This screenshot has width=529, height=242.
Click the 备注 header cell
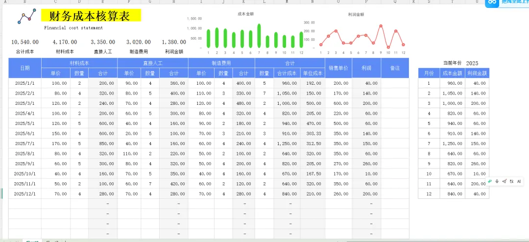tap(395, 68)
